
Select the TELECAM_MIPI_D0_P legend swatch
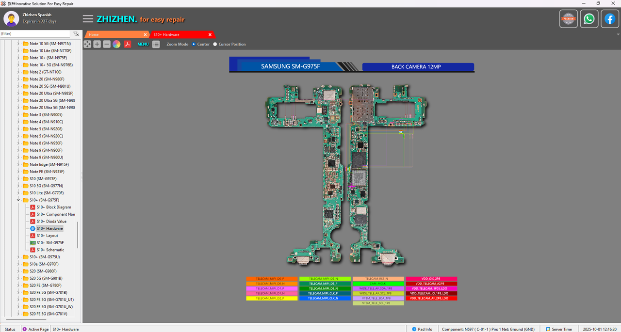point(272,279)
